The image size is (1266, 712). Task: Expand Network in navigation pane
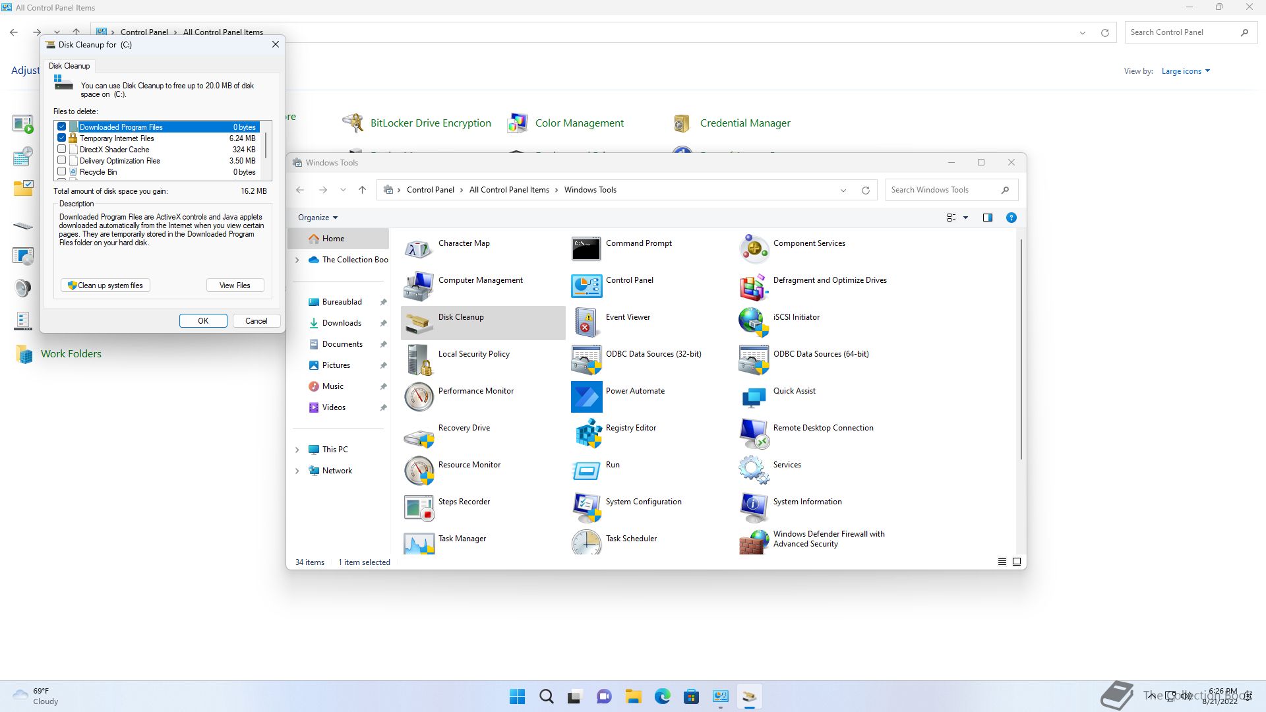tap(297, 471)
